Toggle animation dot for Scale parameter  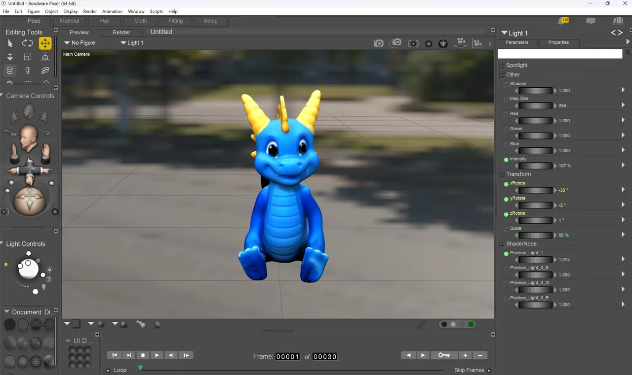click(506, 229)
